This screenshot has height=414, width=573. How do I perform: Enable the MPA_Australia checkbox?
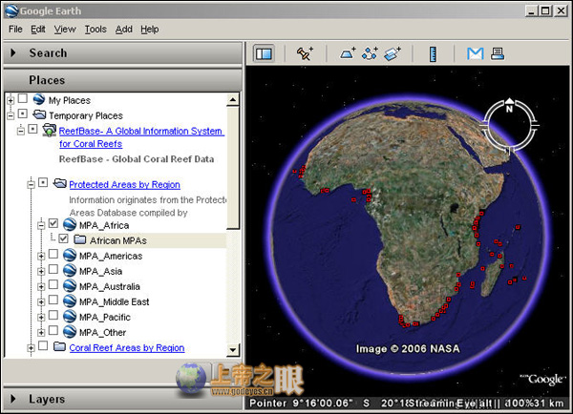(x=53, y=284)
